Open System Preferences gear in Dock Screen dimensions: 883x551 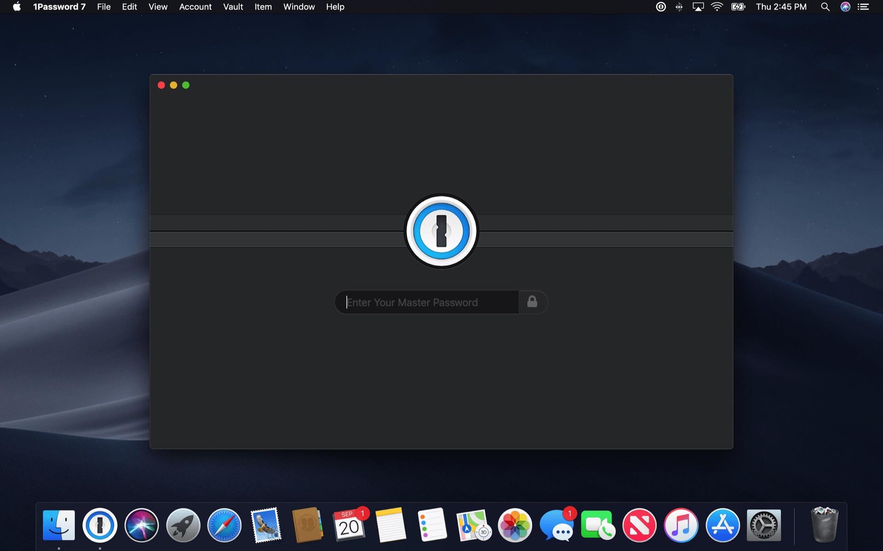(x=763, y=525)
